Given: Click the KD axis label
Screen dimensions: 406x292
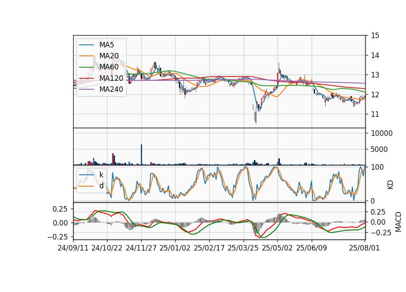Looking at the screenshot, I should pyautogui.click(x=390, y=185).
